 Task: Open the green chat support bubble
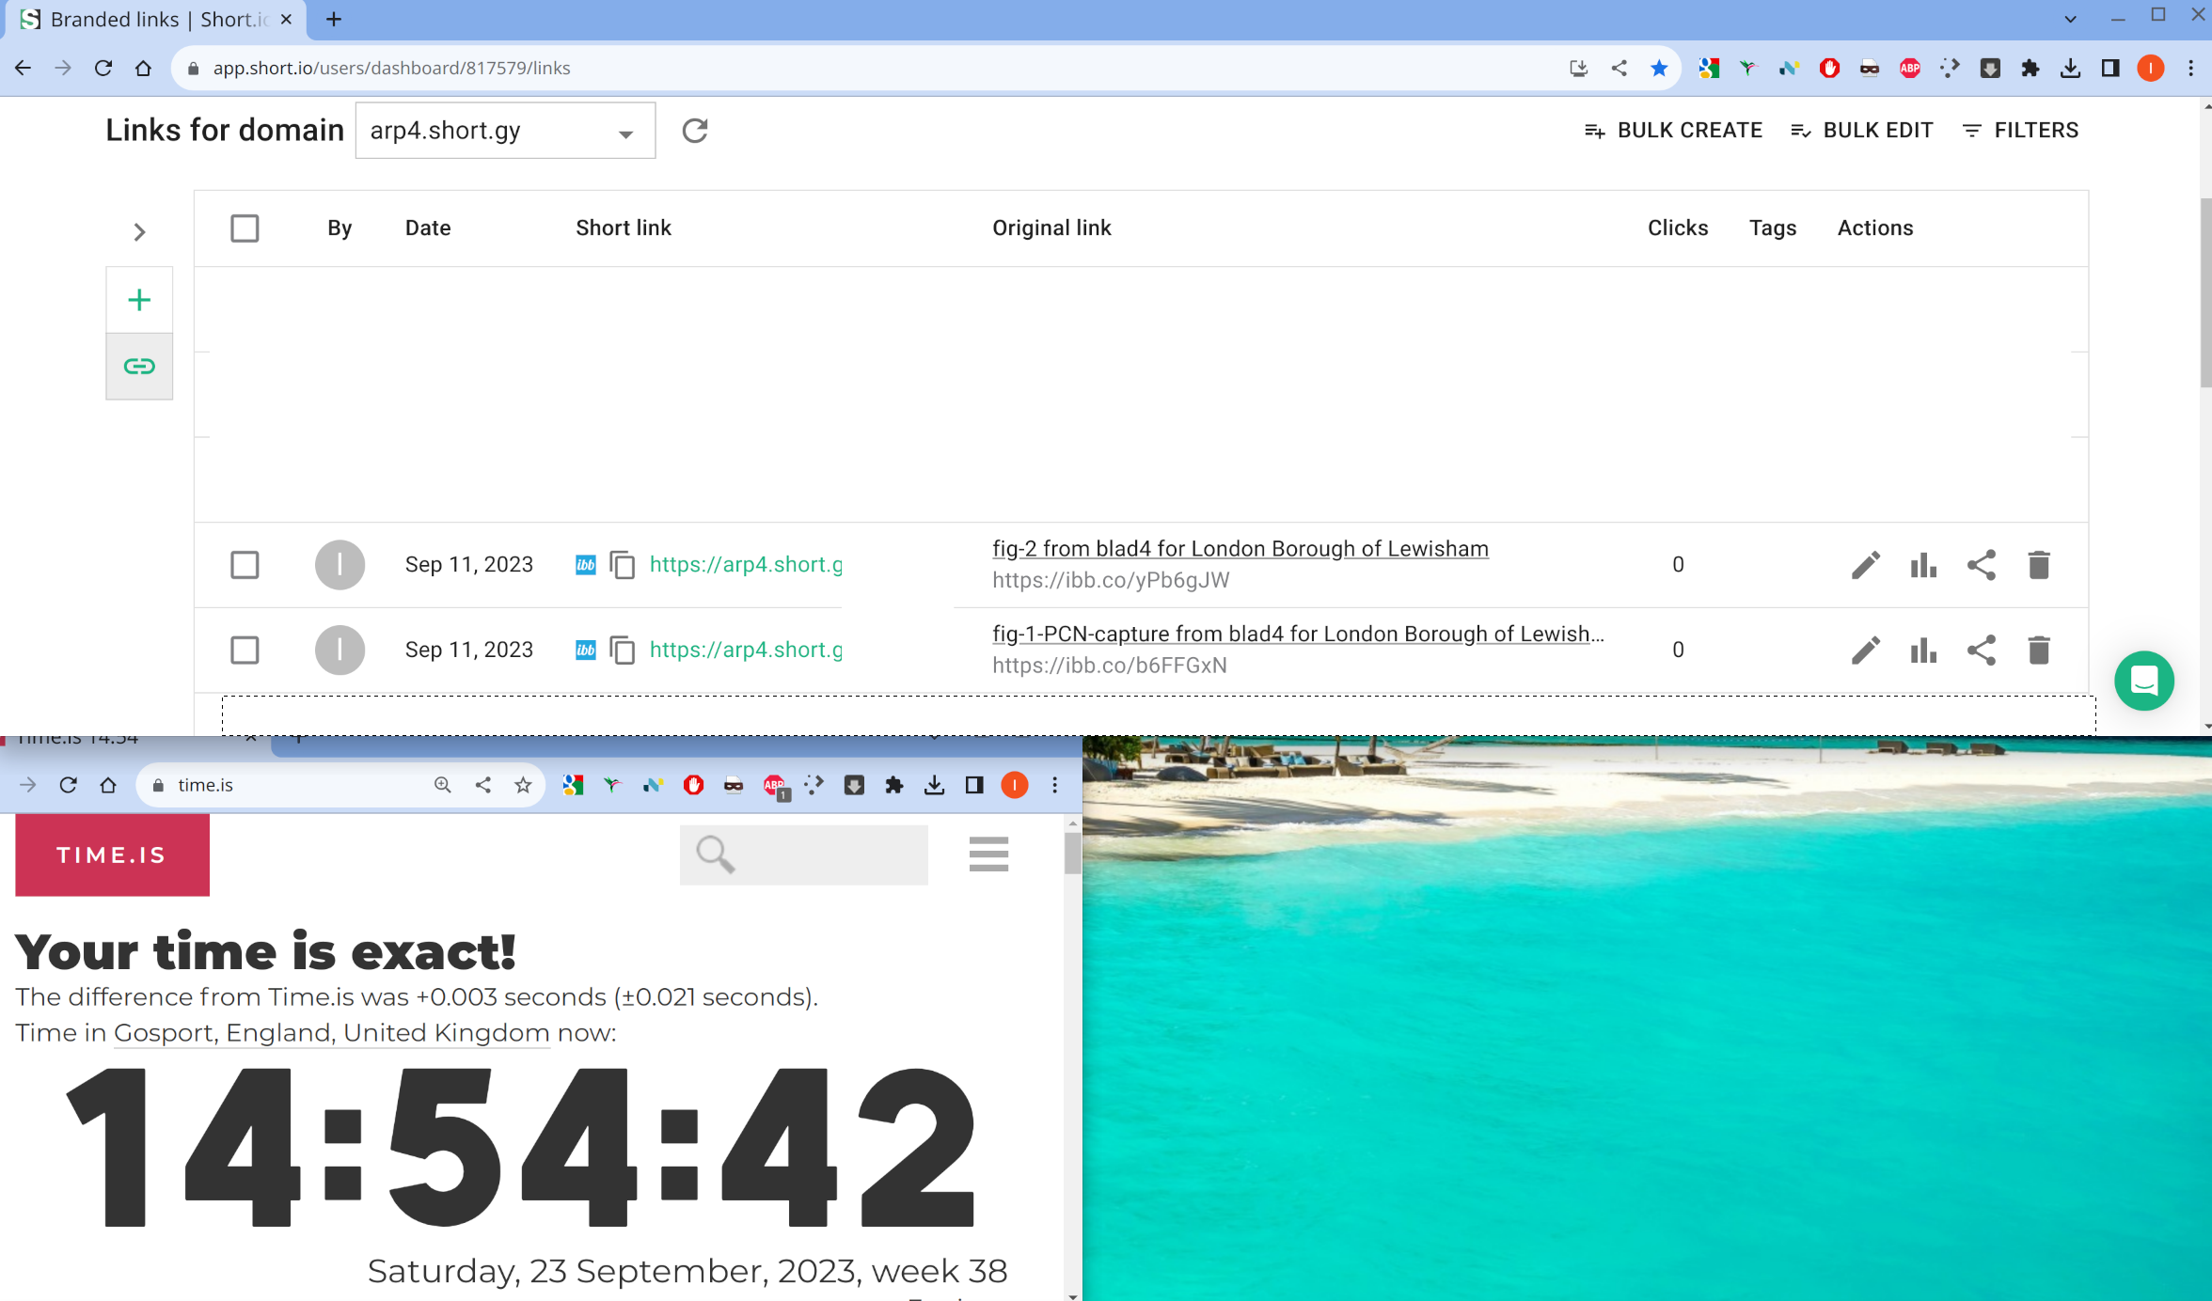tap(2143, 681)
